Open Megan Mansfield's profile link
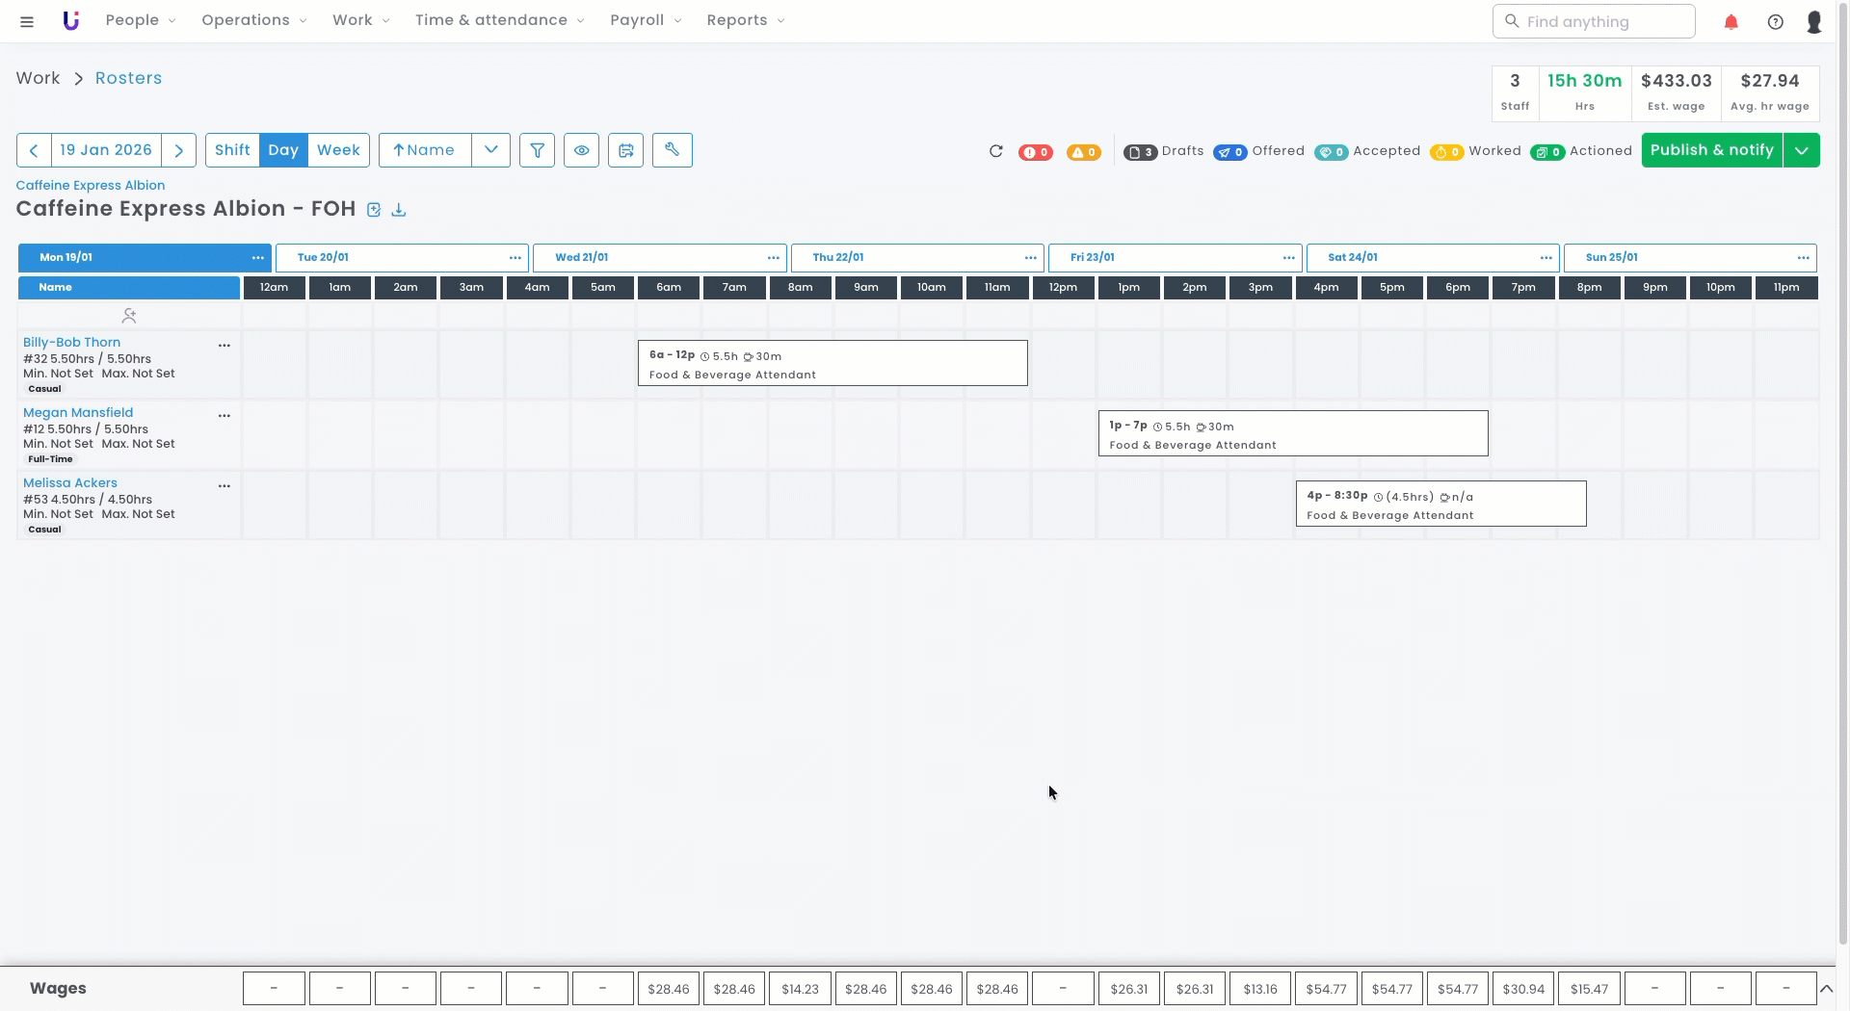Image resolution: width=1850 pixels, height=1011 pixels. (x=78, y=413)
